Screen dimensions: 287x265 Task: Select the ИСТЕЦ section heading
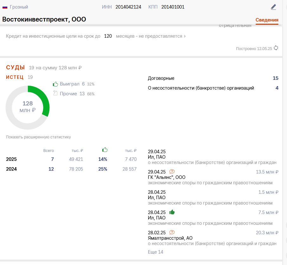click(15, 77)
